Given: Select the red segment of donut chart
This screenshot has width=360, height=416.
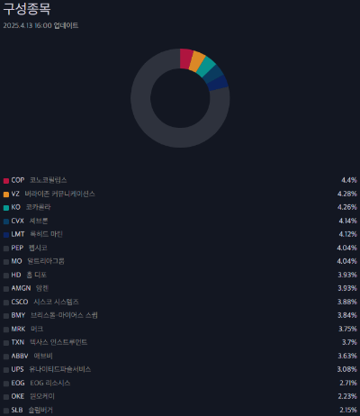Looking at the screenshot, I should [x=185, y=59].
